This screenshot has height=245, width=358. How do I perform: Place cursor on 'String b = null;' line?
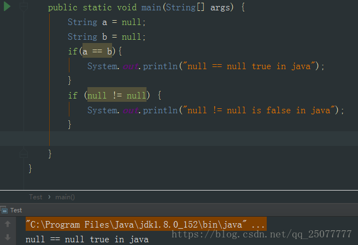pos(107,37)
